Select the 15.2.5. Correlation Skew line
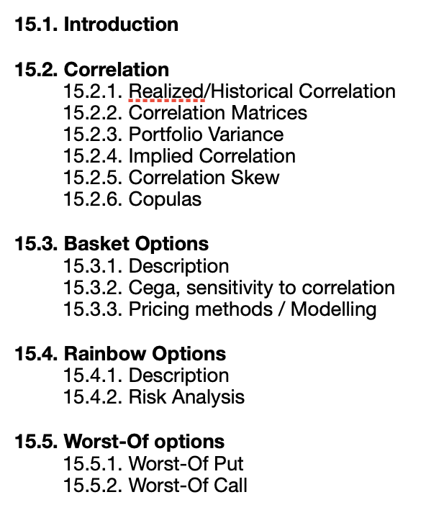 (171, 178)
